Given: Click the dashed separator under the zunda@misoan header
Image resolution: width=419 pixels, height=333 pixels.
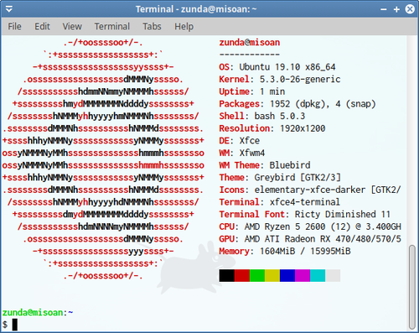Looking at the screenshot, I should [250, 55].
